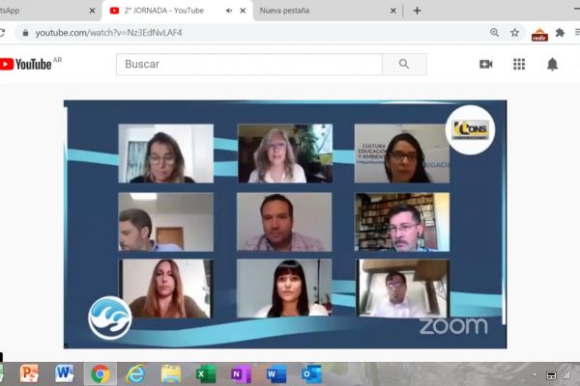Open the YouTube create video camera icon
The image size is (580, 386).
(x=485, y=65)
